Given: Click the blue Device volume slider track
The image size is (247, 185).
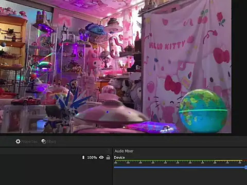Looking at the screenshot, I should tap(180, 168).
